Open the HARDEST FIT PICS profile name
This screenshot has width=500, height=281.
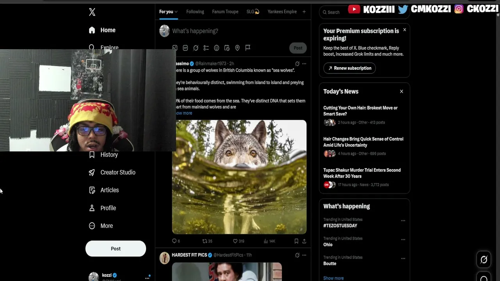coord(189,255)
